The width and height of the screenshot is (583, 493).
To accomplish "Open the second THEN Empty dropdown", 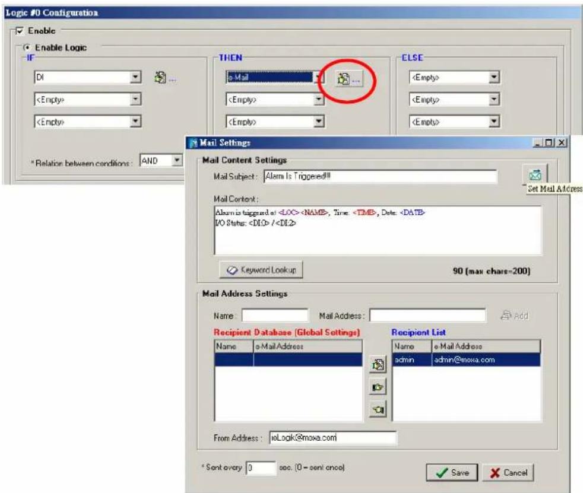I will pos(319,99).
